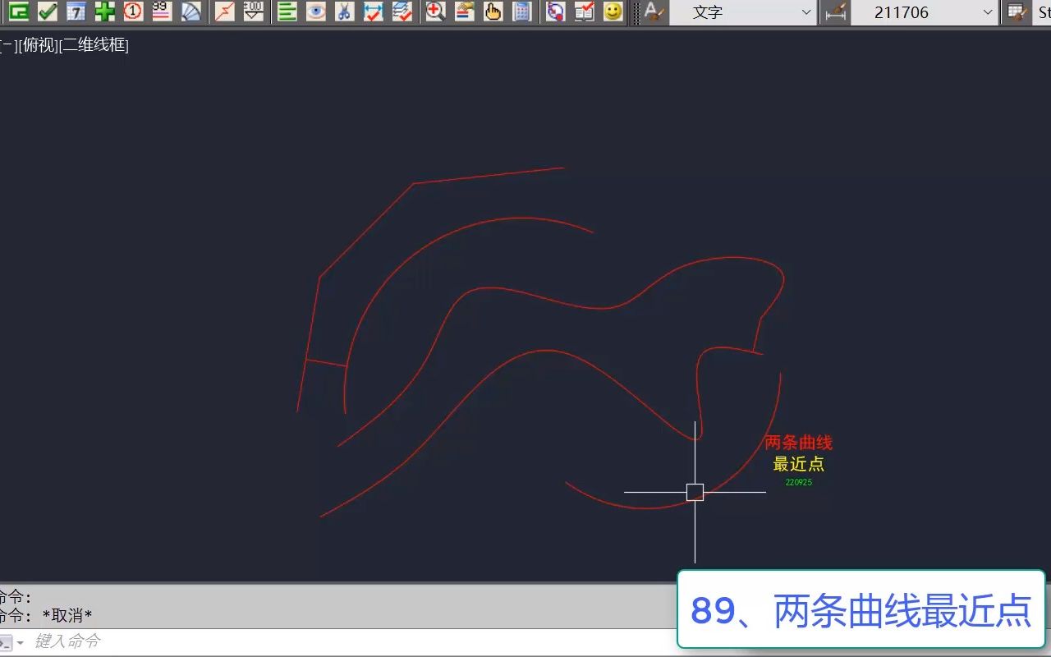Open the text style brush tool
This screenshot has width=1051, height=657.
651,12
